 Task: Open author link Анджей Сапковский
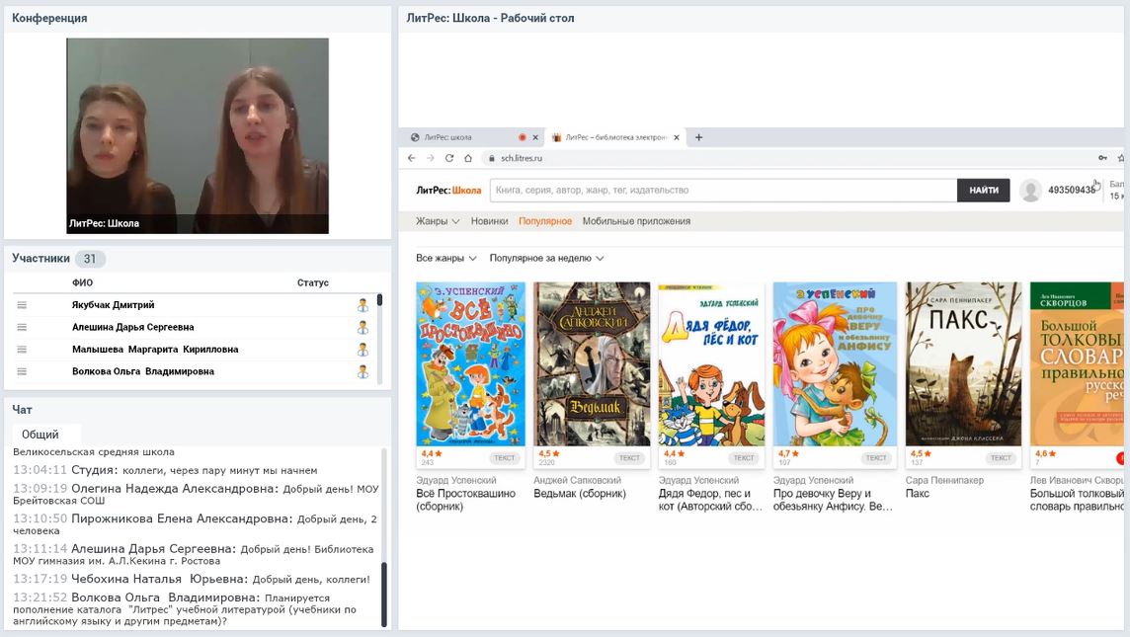(x=577, y=480)
